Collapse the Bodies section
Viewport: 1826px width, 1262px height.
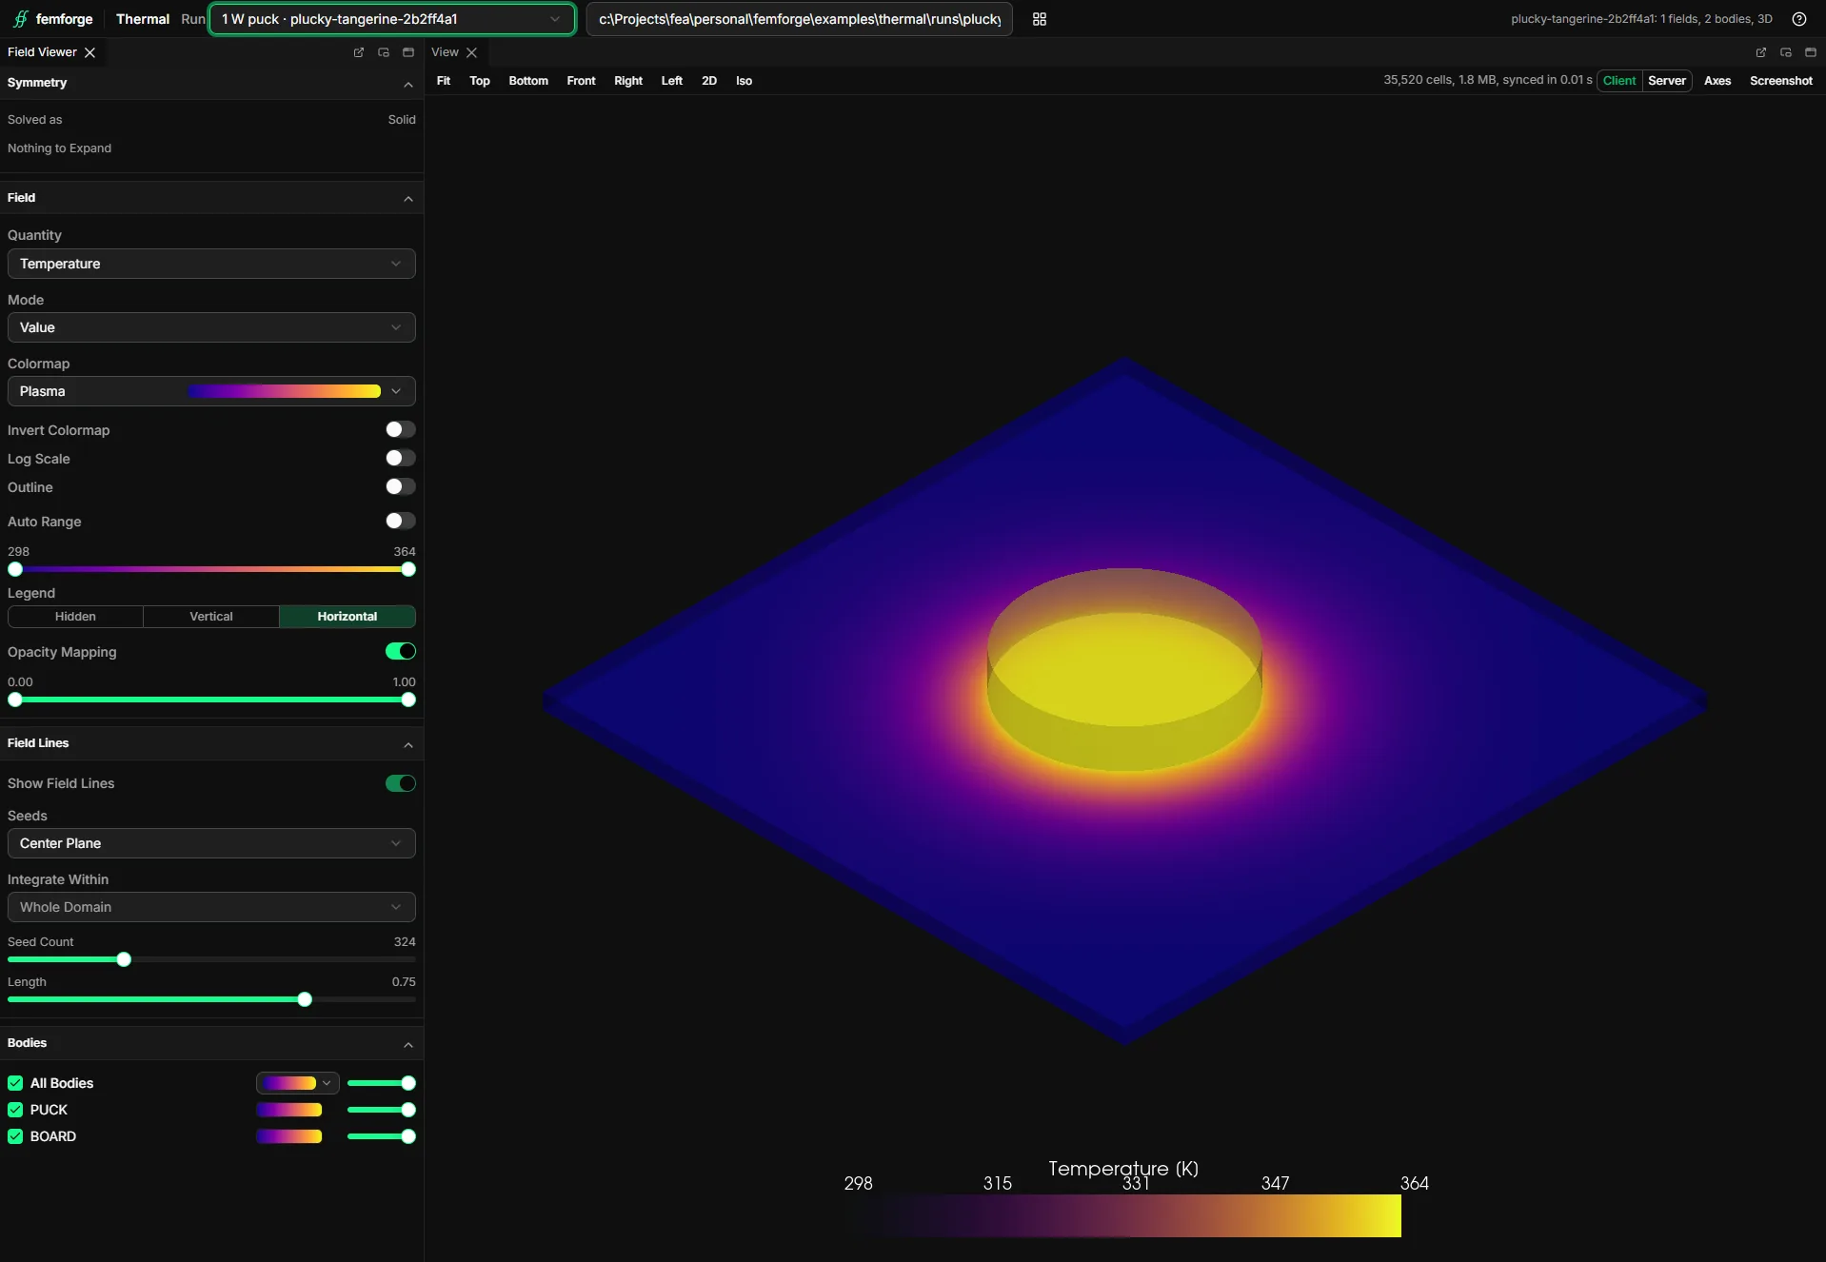(408, 1044)
